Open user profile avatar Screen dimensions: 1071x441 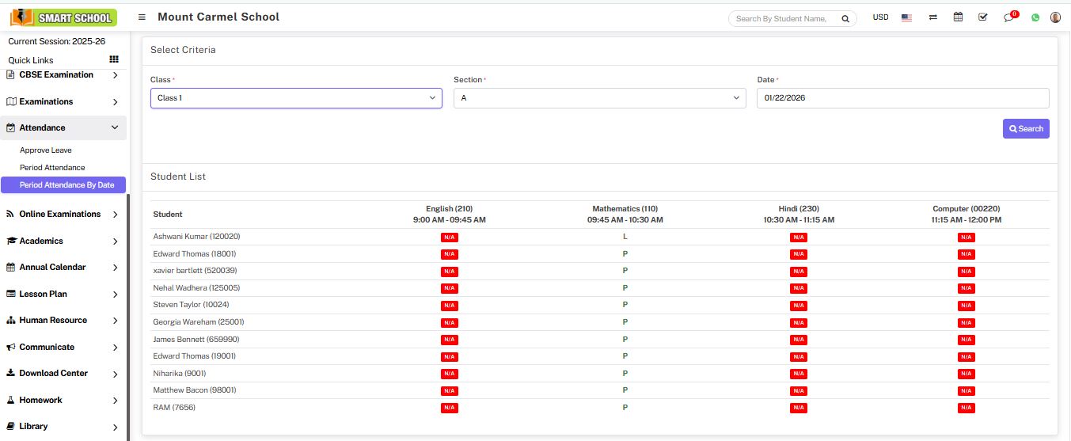(1055, 17)
